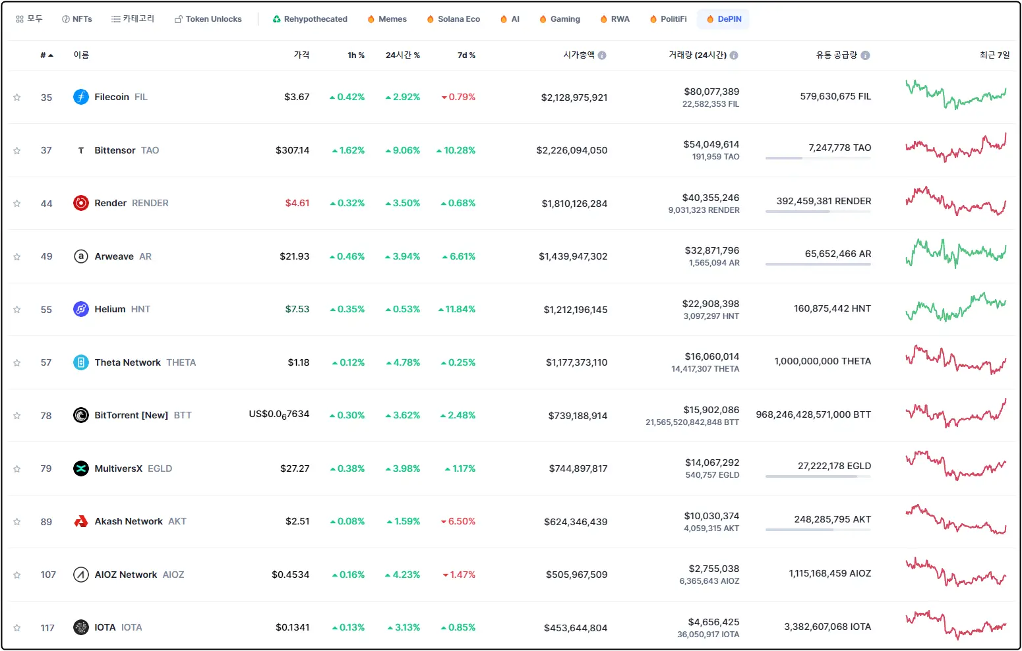This screenshot has width=1022, height=651.
Task: Sort by 가격 price column
Action: click(x=301, y=55)
